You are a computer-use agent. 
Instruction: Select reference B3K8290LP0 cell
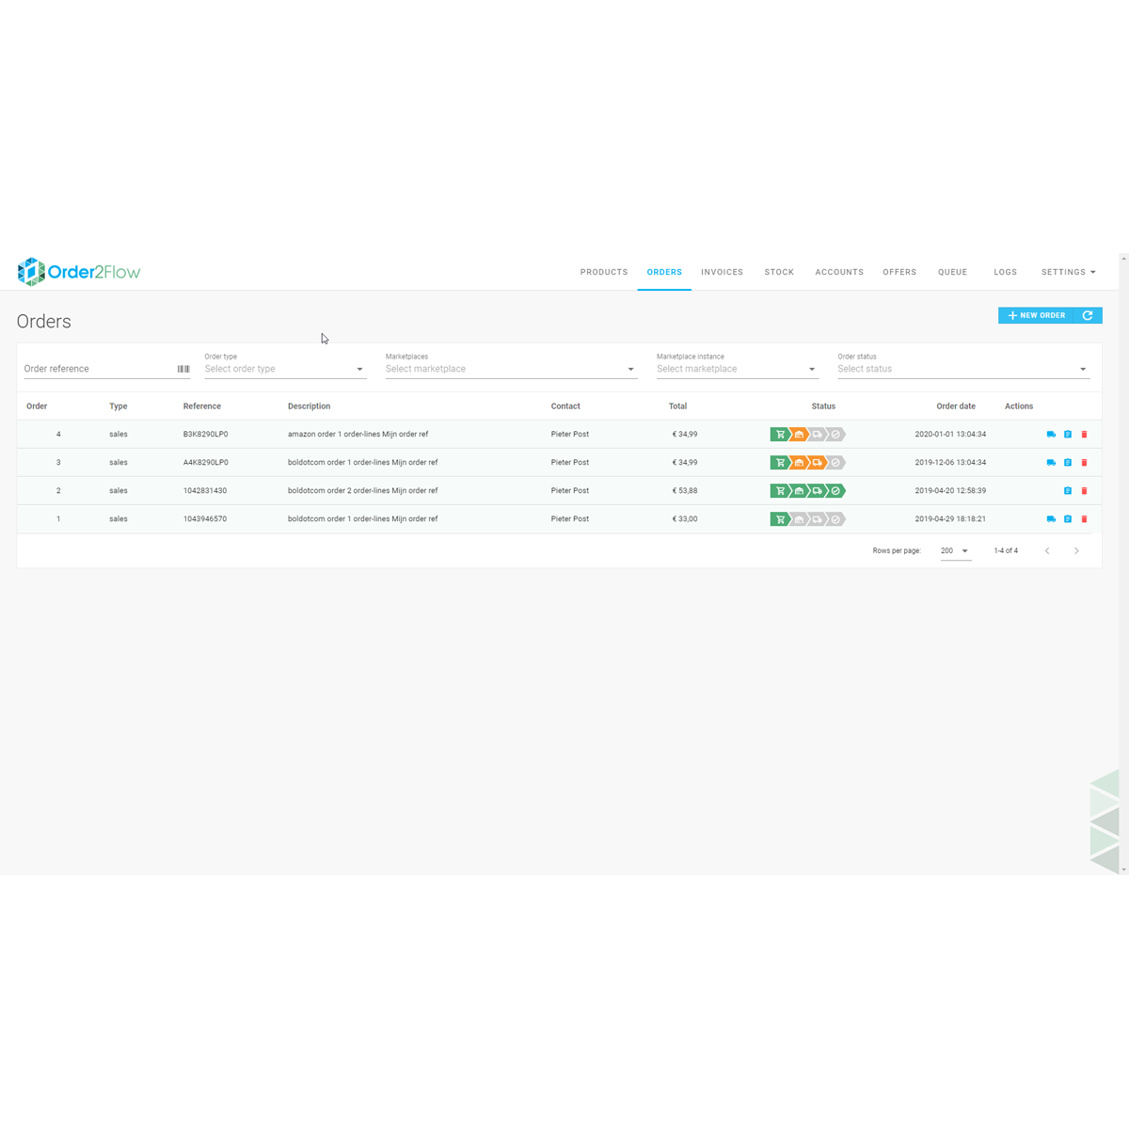[205, 435]
